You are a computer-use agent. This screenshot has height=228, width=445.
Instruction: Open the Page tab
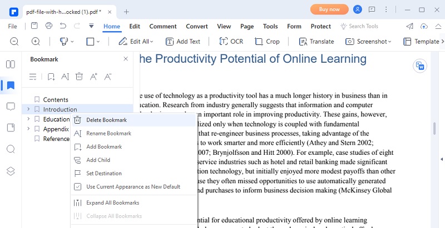pos(247,26)
